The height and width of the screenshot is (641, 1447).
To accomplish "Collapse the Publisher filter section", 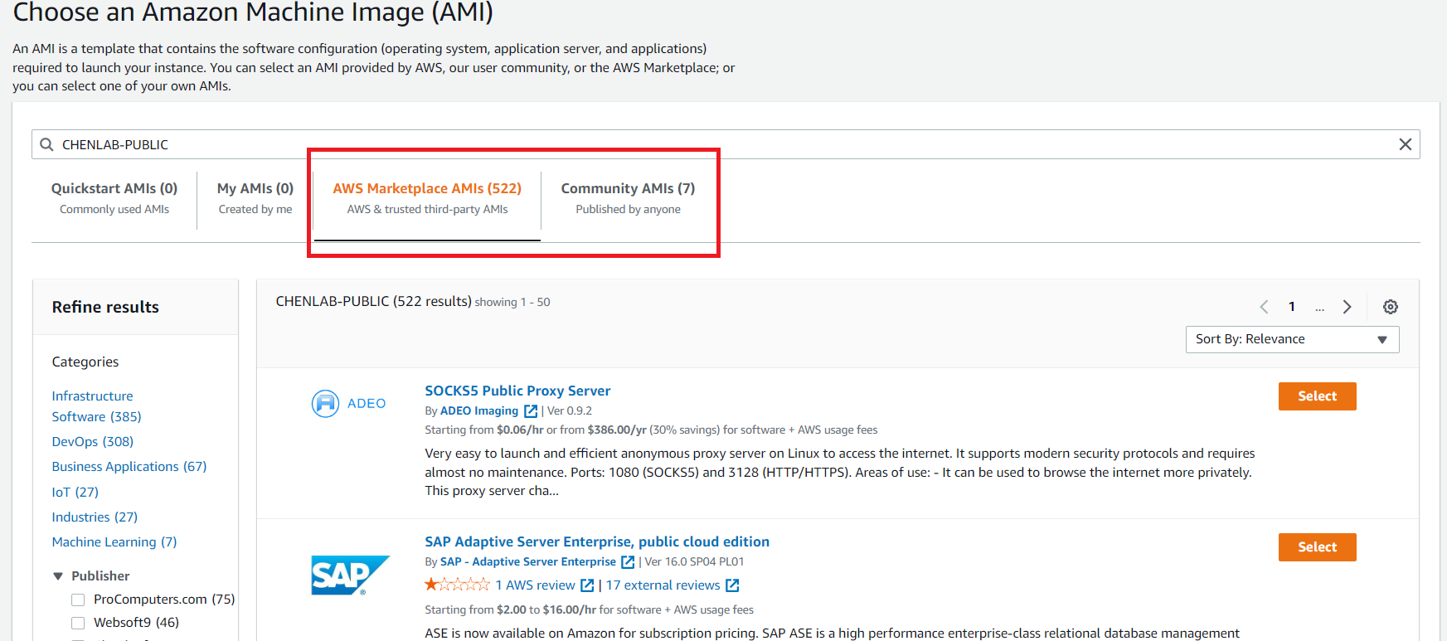I will tap(58, 575).
